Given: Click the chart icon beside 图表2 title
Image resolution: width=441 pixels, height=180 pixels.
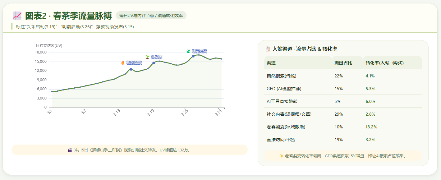Looking at the screenshot, I should coord(17,16).
